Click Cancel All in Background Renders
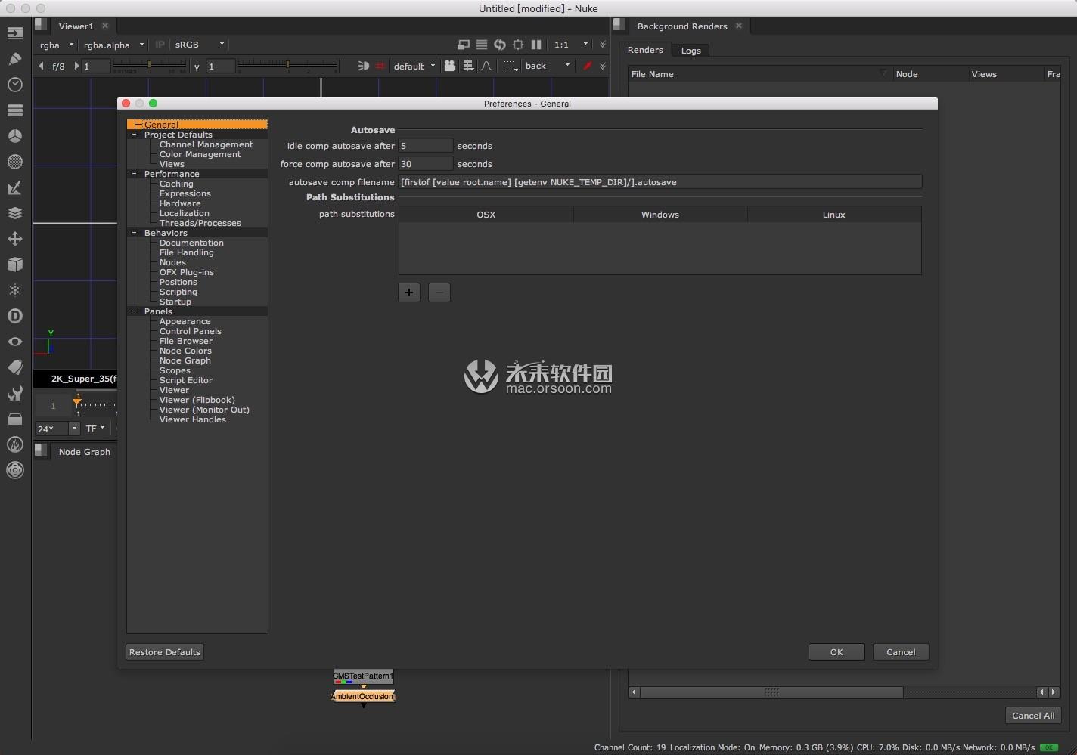The image size is (1077, 755). point(1033,716)
